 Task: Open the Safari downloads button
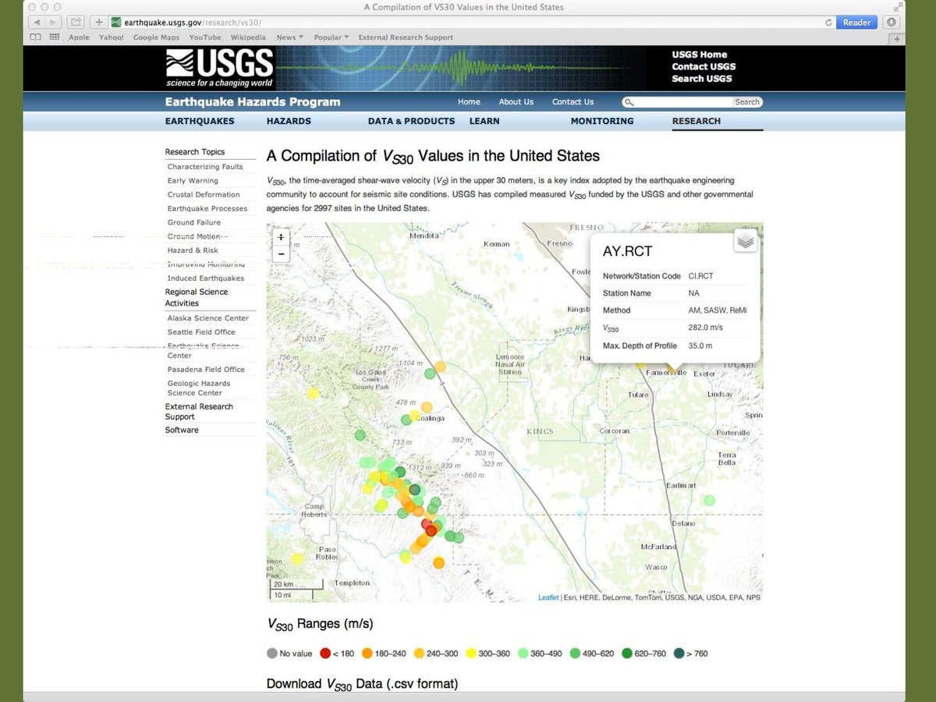[892, 23]
